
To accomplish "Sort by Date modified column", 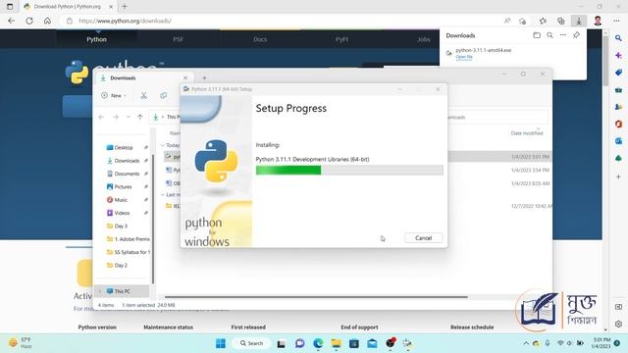I will click(x=527, y=133).
